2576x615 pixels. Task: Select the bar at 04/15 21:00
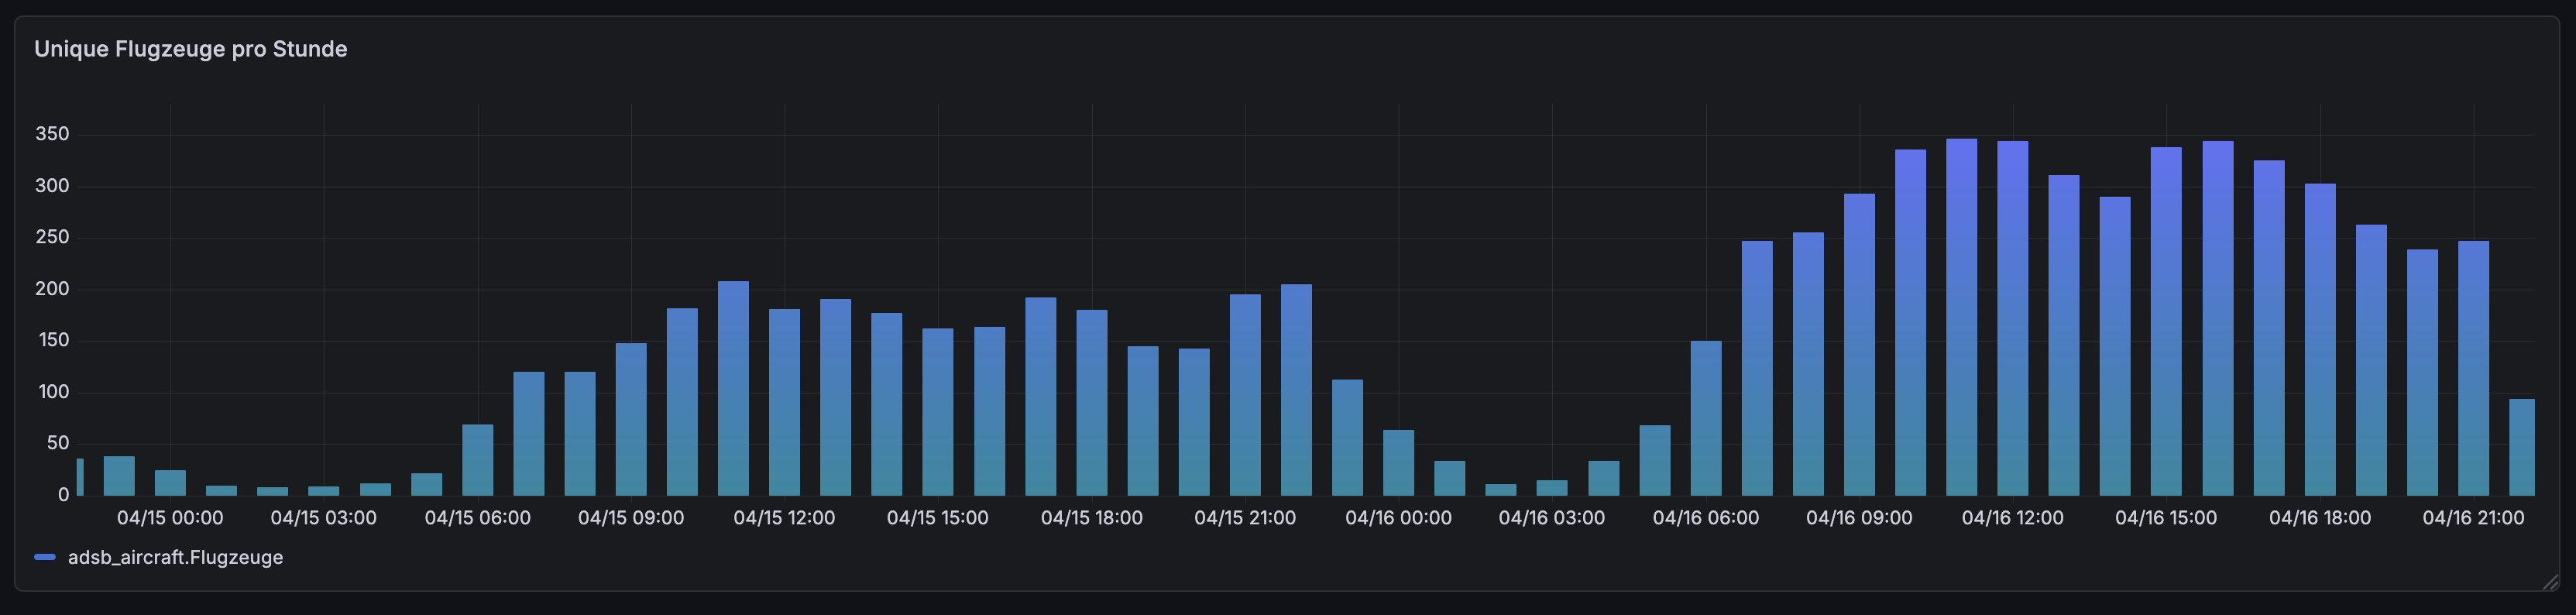point(1245,395)
